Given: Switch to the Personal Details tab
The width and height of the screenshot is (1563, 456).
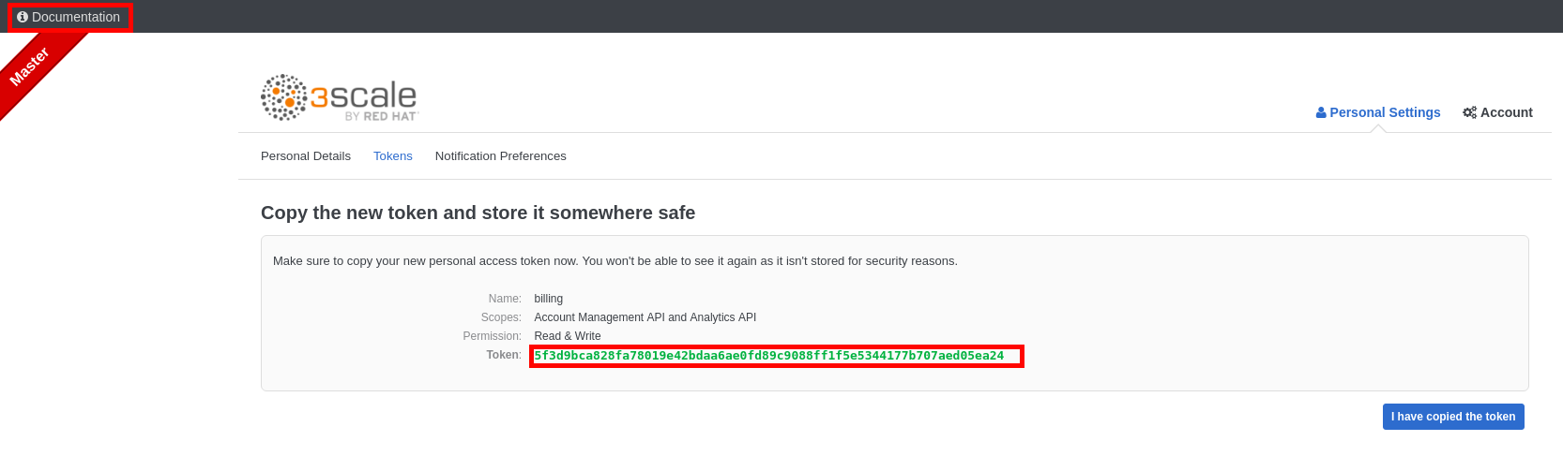Looking at the screenshot, I should coord(306,156).
